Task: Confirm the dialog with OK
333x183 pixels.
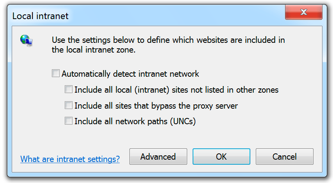Action: pos(221,157)
